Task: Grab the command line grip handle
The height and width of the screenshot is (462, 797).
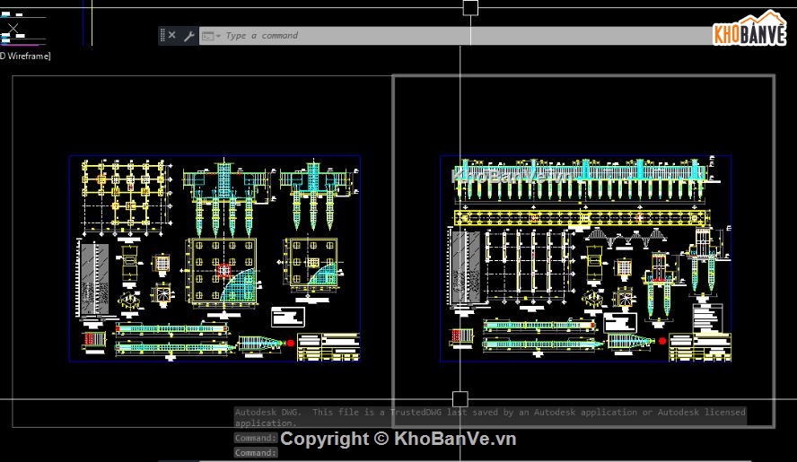Action: [162, 35]
